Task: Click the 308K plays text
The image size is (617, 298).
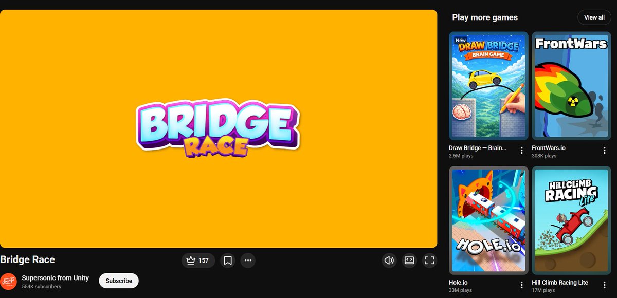Action: click(x=544, y=156)
